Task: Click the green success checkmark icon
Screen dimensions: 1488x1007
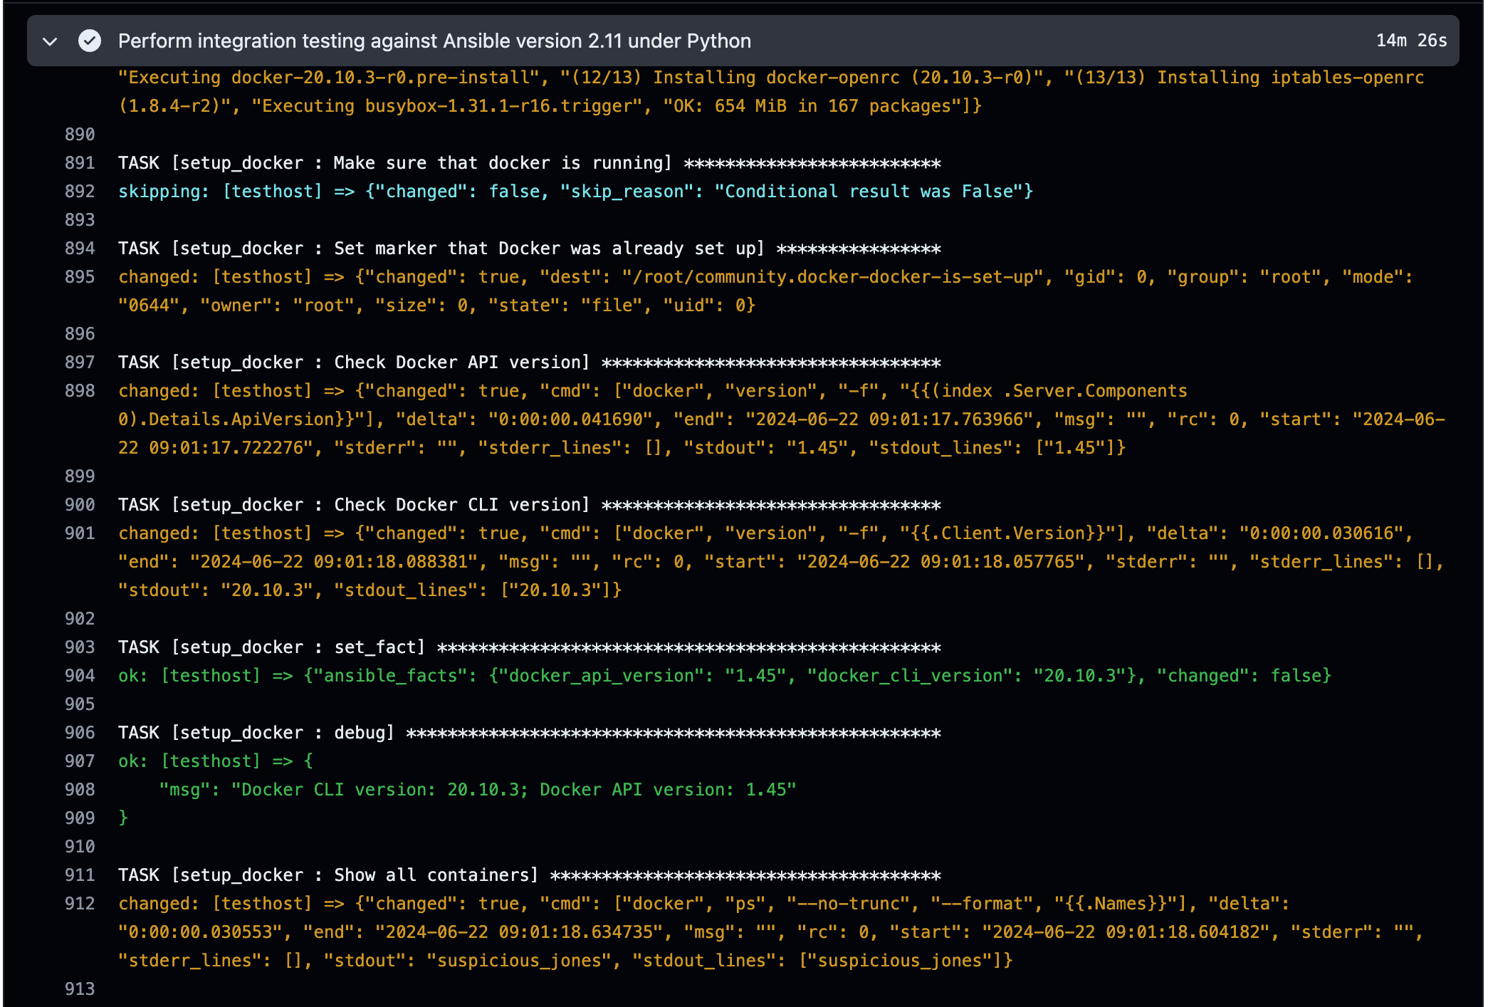Action: [90, 41]
